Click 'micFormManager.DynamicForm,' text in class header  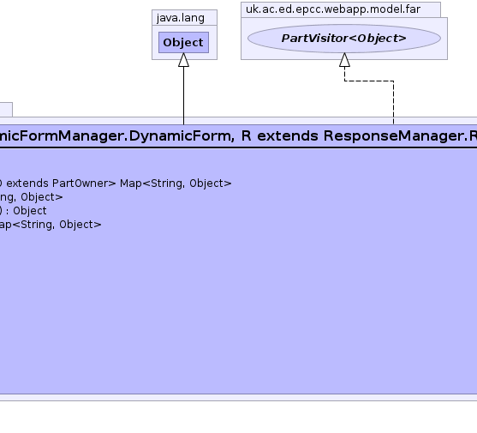click(x=117, y=135)
